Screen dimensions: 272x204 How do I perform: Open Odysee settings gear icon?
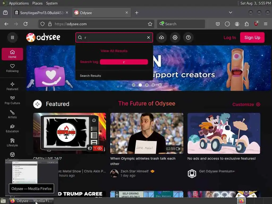point(175,37)
